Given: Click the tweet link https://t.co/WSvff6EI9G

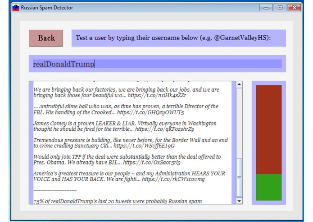Looking at the screenshot, I should click(x=144, y=146).
